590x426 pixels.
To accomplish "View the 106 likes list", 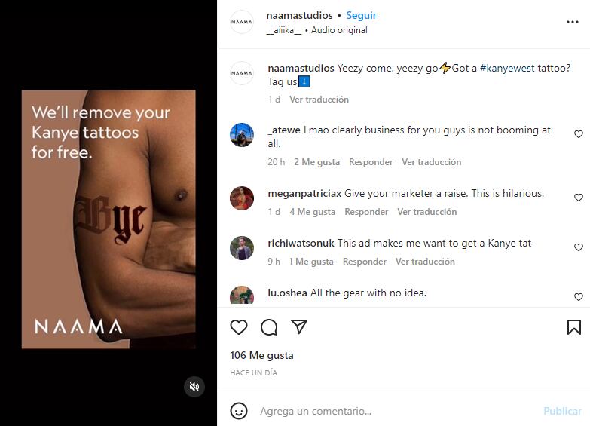I will (261, 355).
